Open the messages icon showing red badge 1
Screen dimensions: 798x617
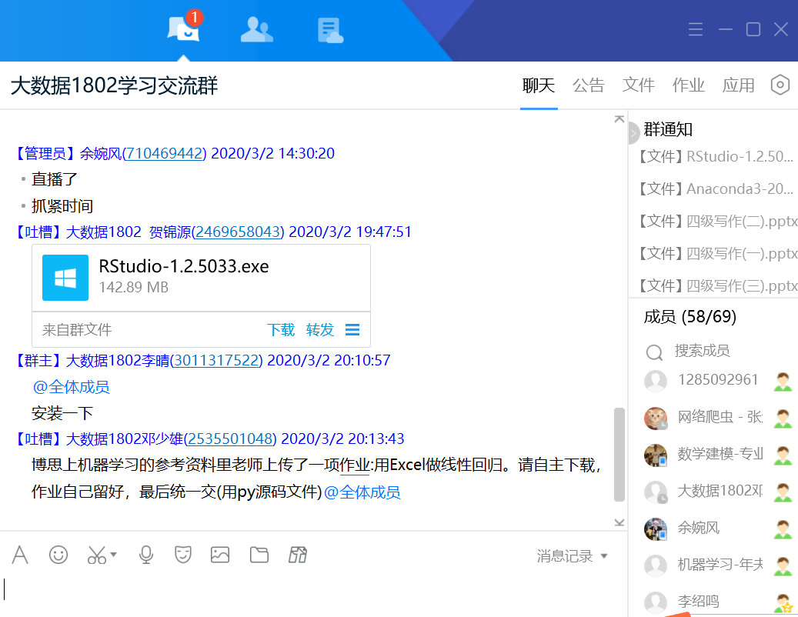coord(182,31)
